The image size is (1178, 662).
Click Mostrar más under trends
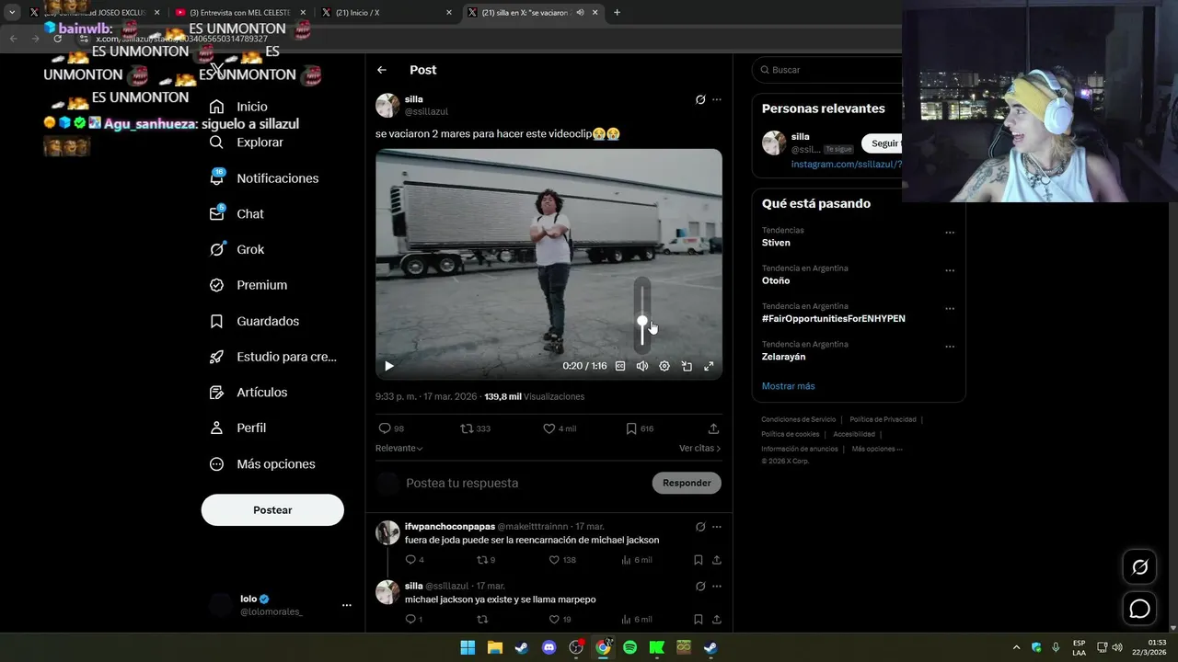(x=788, y=386)
